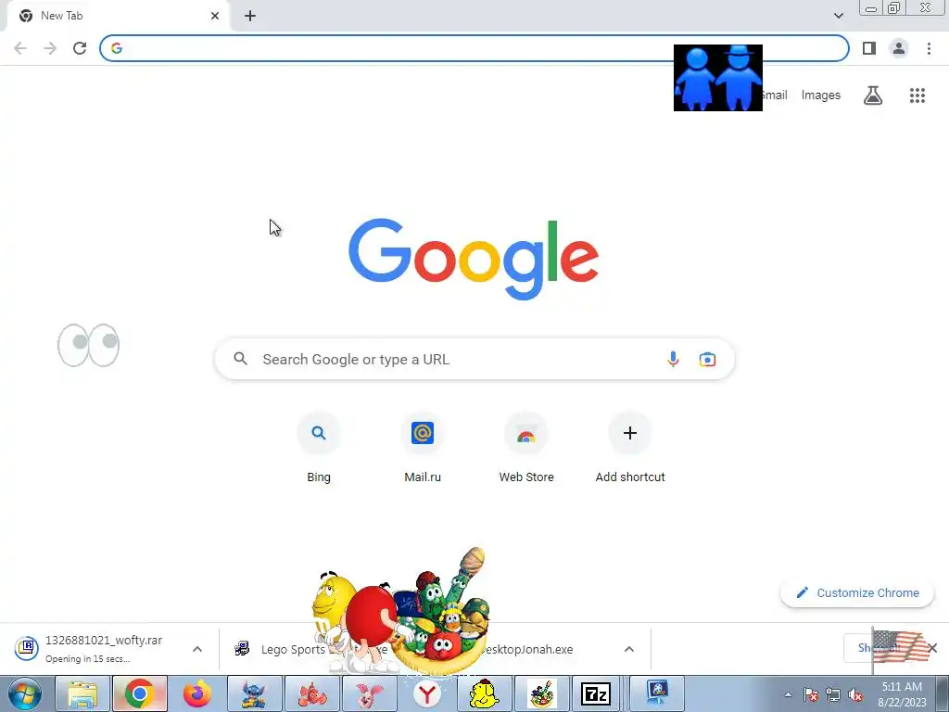Viewport: 949px width, 712px height.
Task: Click the Search Google or type a URL box
Action: pos(474,359)
